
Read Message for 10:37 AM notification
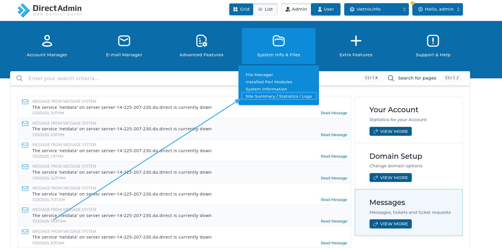coord(334,221)
